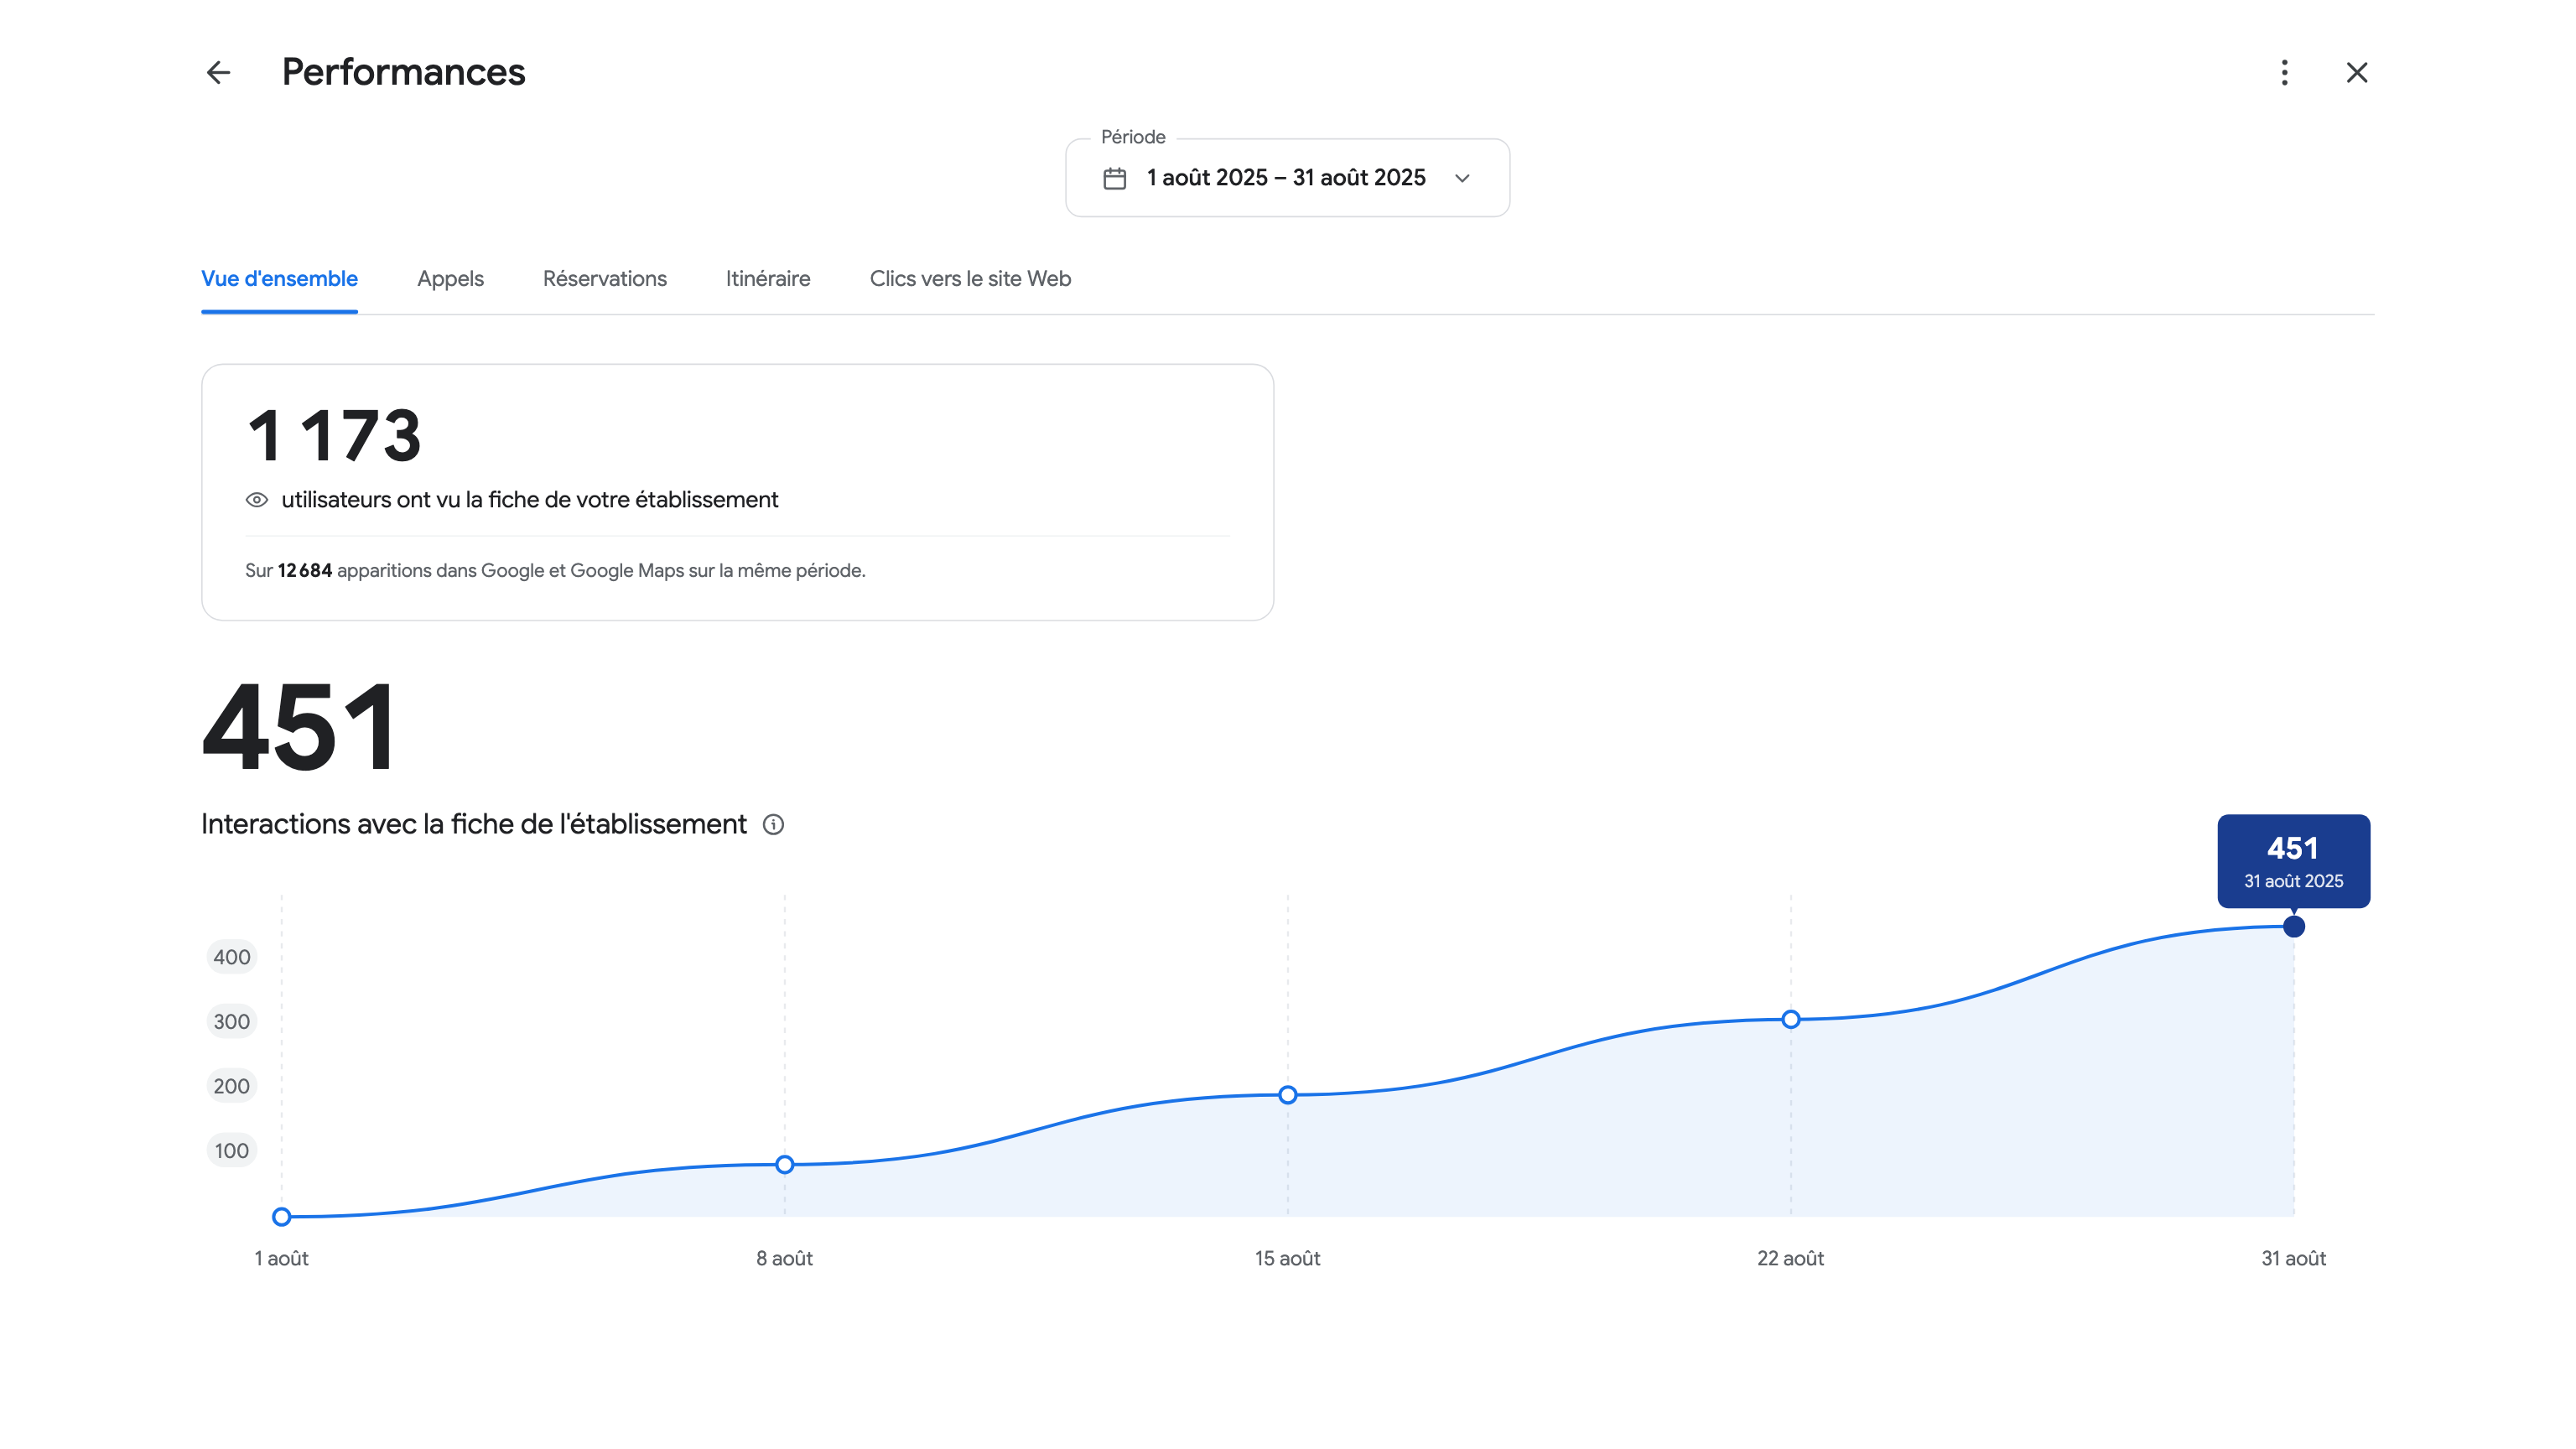Click the highlighted 31 août data point
This screenshot has height=1449, width=2576.
pos(2294,926)
